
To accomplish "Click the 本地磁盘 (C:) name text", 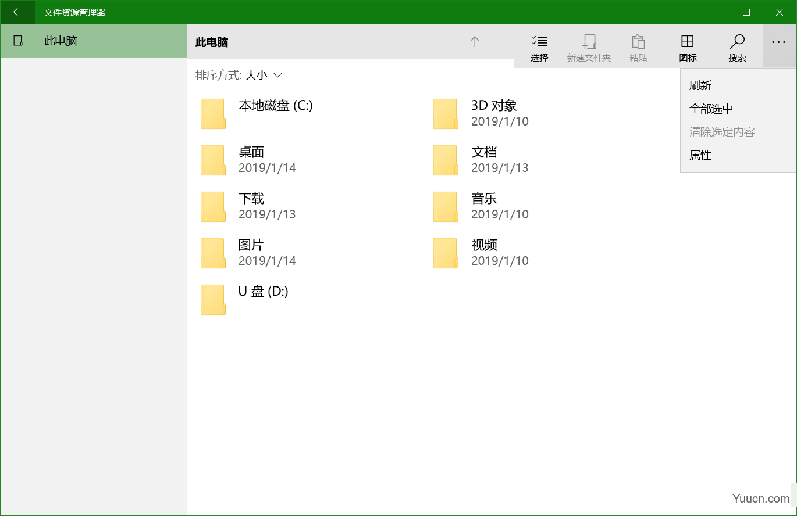I will (x=276, y=106).
